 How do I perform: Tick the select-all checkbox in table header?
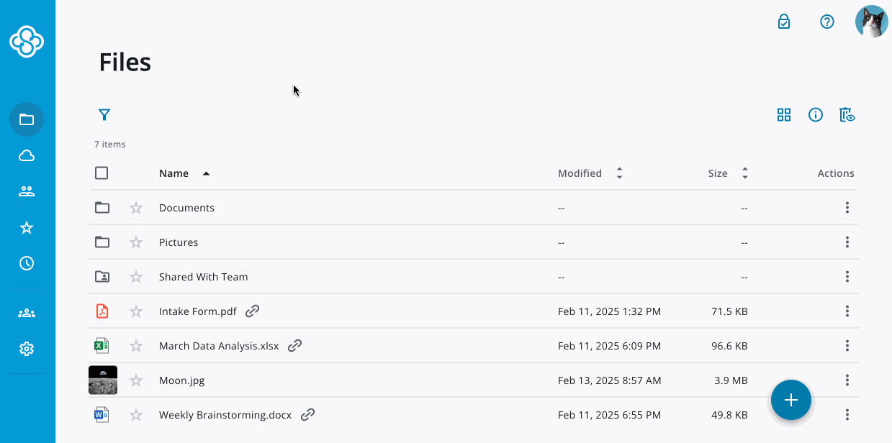tap(102, 173)
